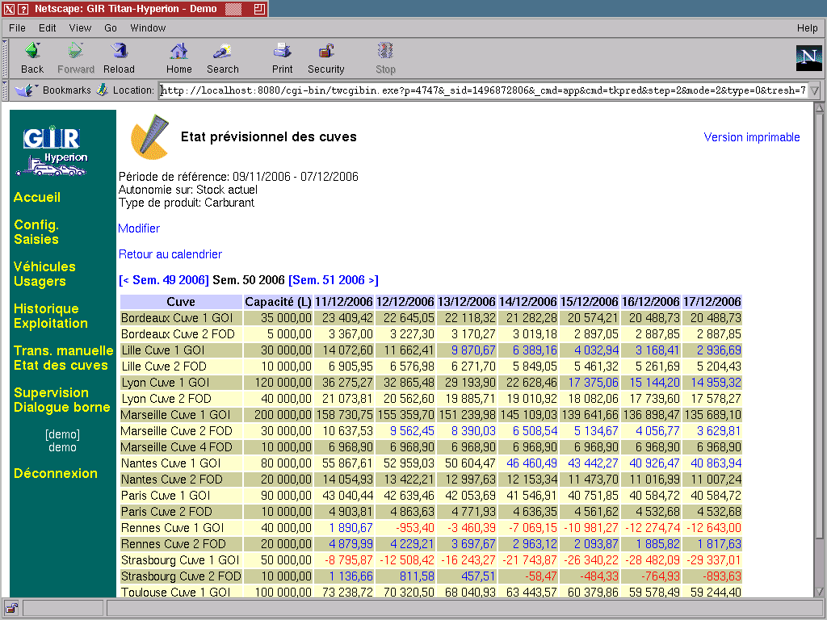Viewport: 827px width, 620px height.
Task: Click the 14/12/2006 column header
Action: 528,302
